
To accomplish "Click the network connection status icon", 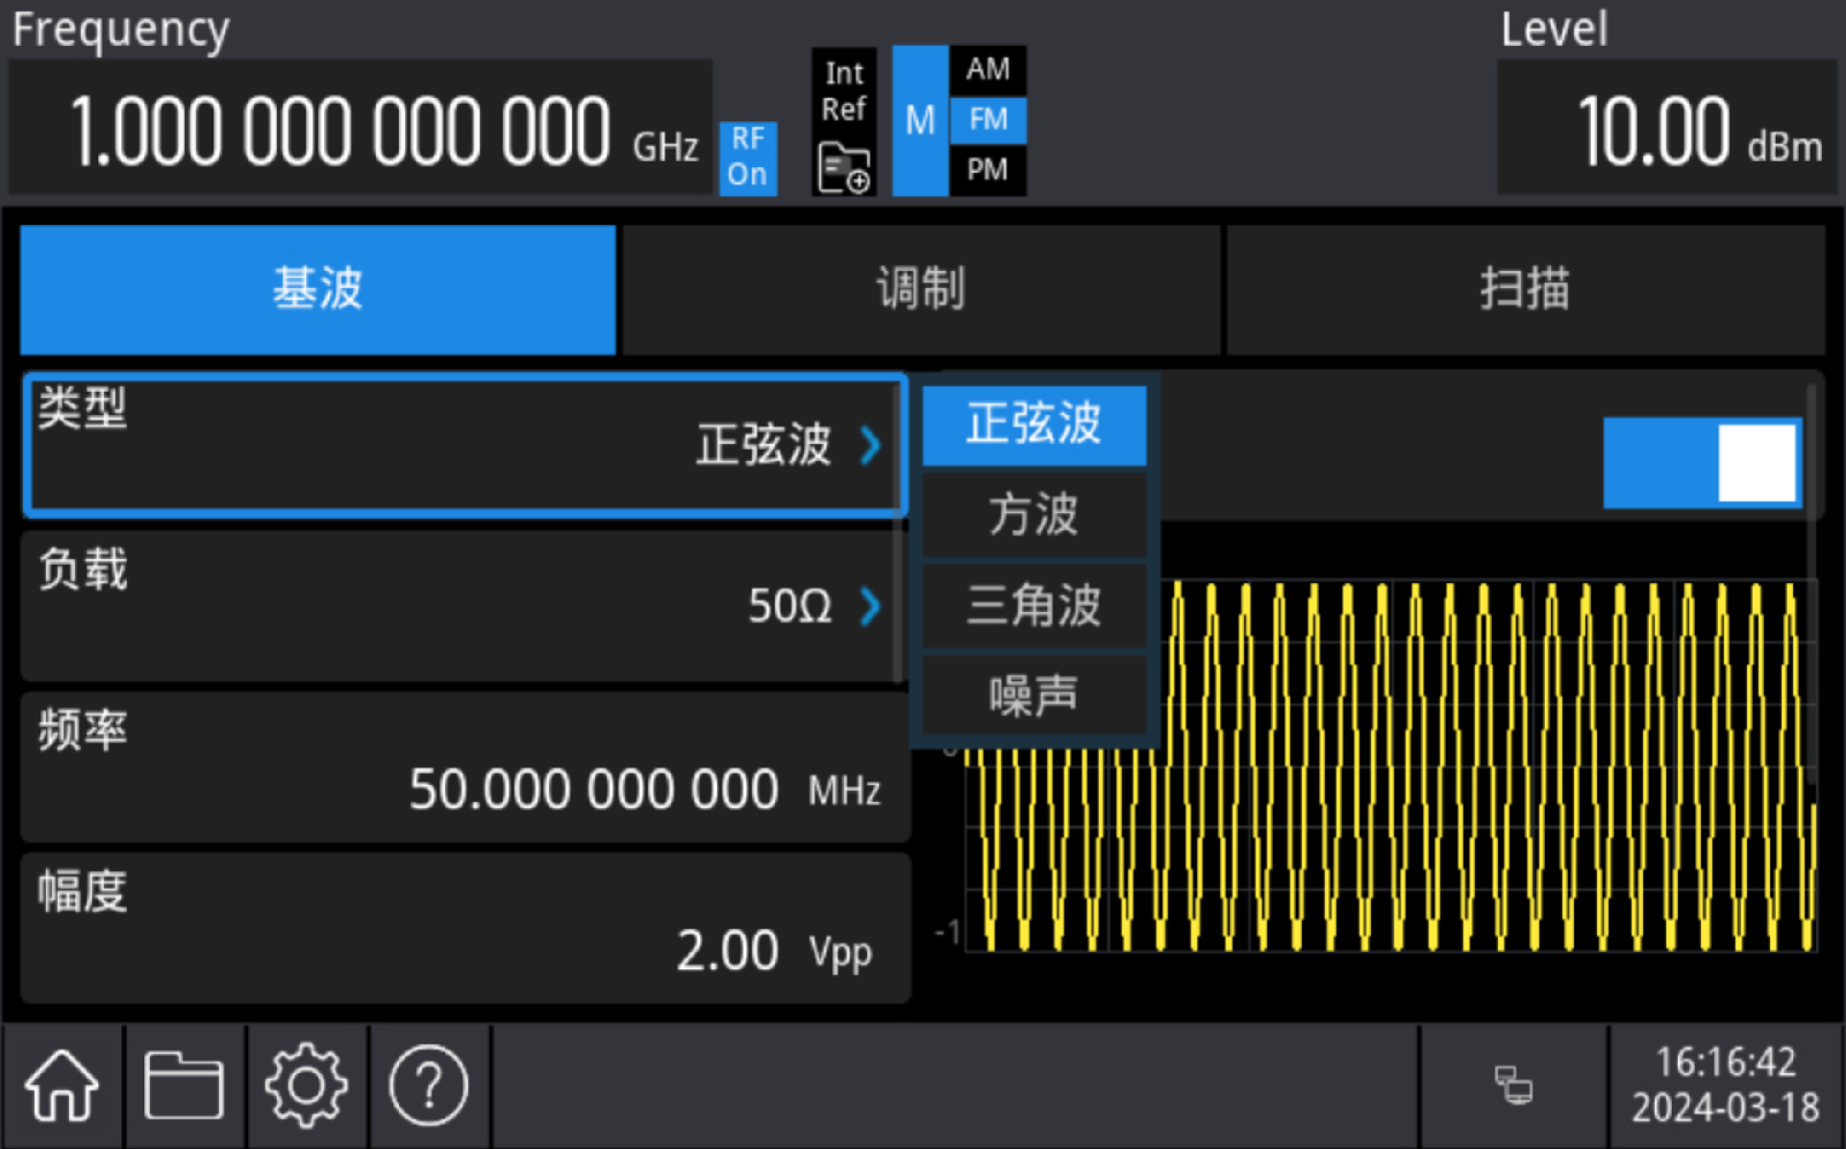I will click(1513, 1086).
